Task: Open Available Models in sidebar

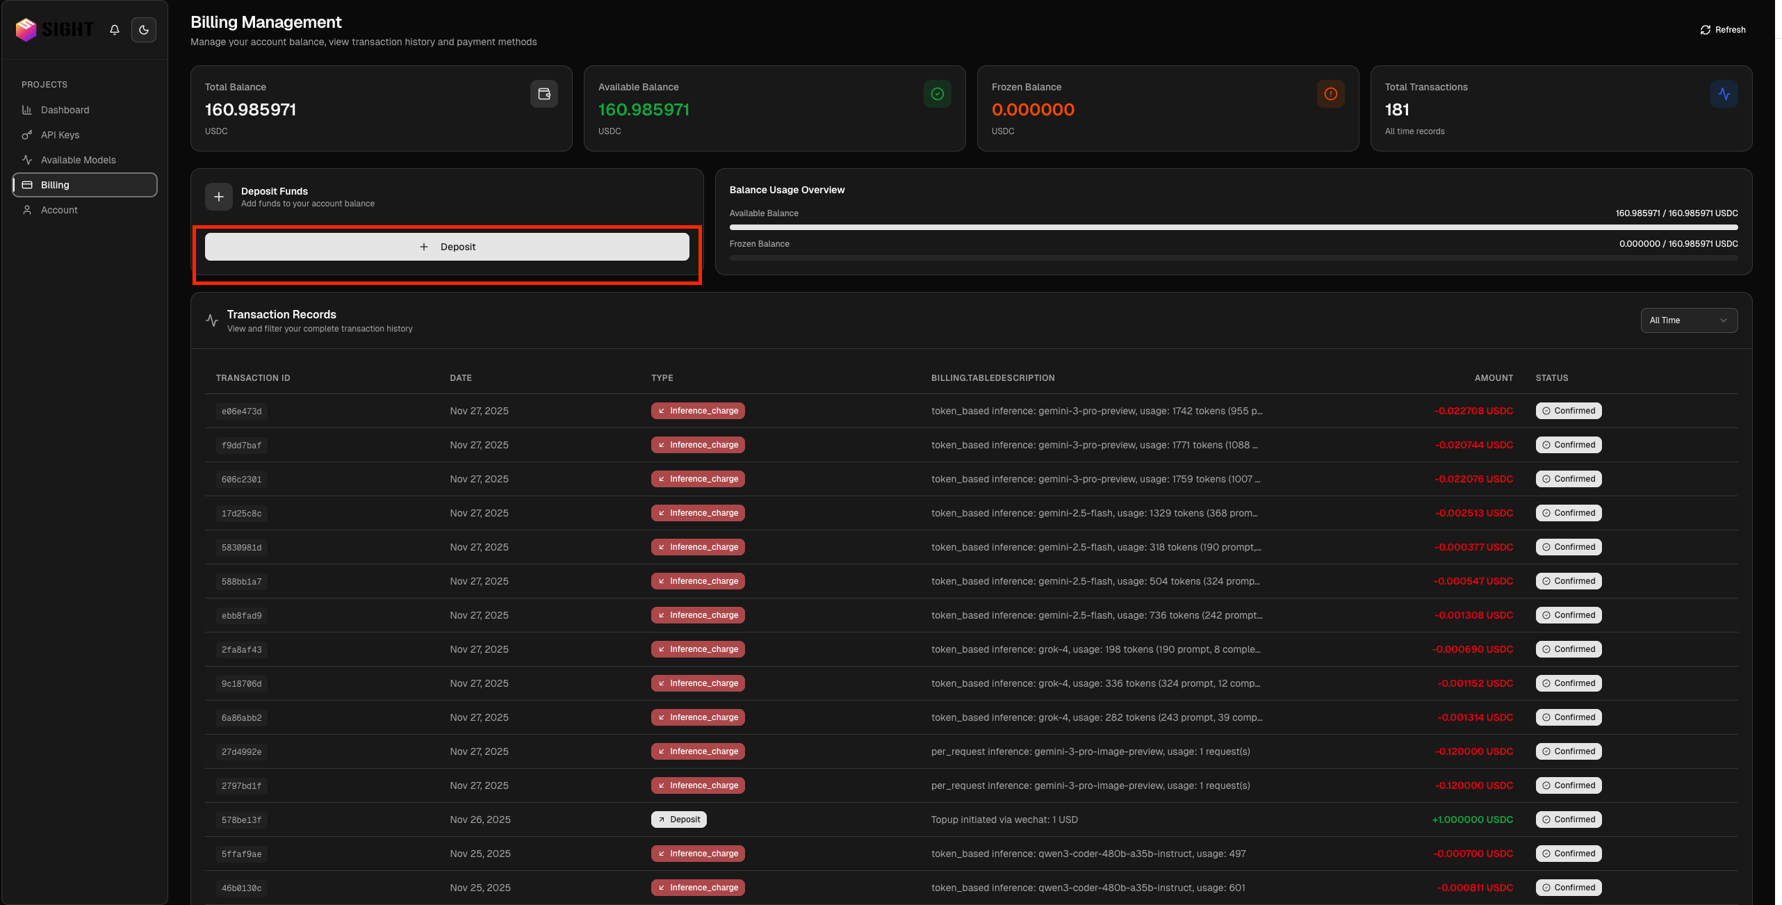Action: [x=78, y=160]
